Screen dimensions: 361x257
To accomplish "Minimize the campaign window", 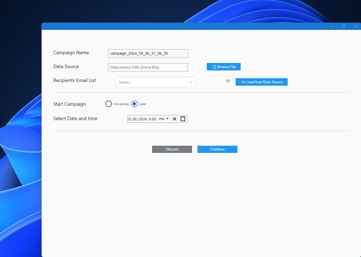I will (x=332, y=26).
